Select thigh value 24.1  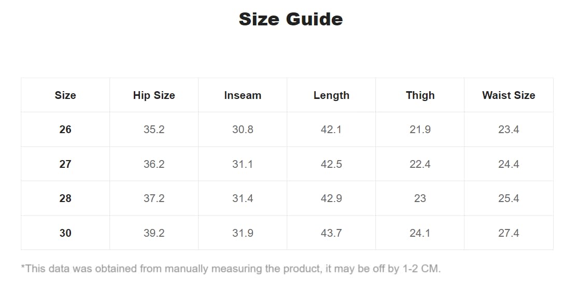(x=420, y=233)
